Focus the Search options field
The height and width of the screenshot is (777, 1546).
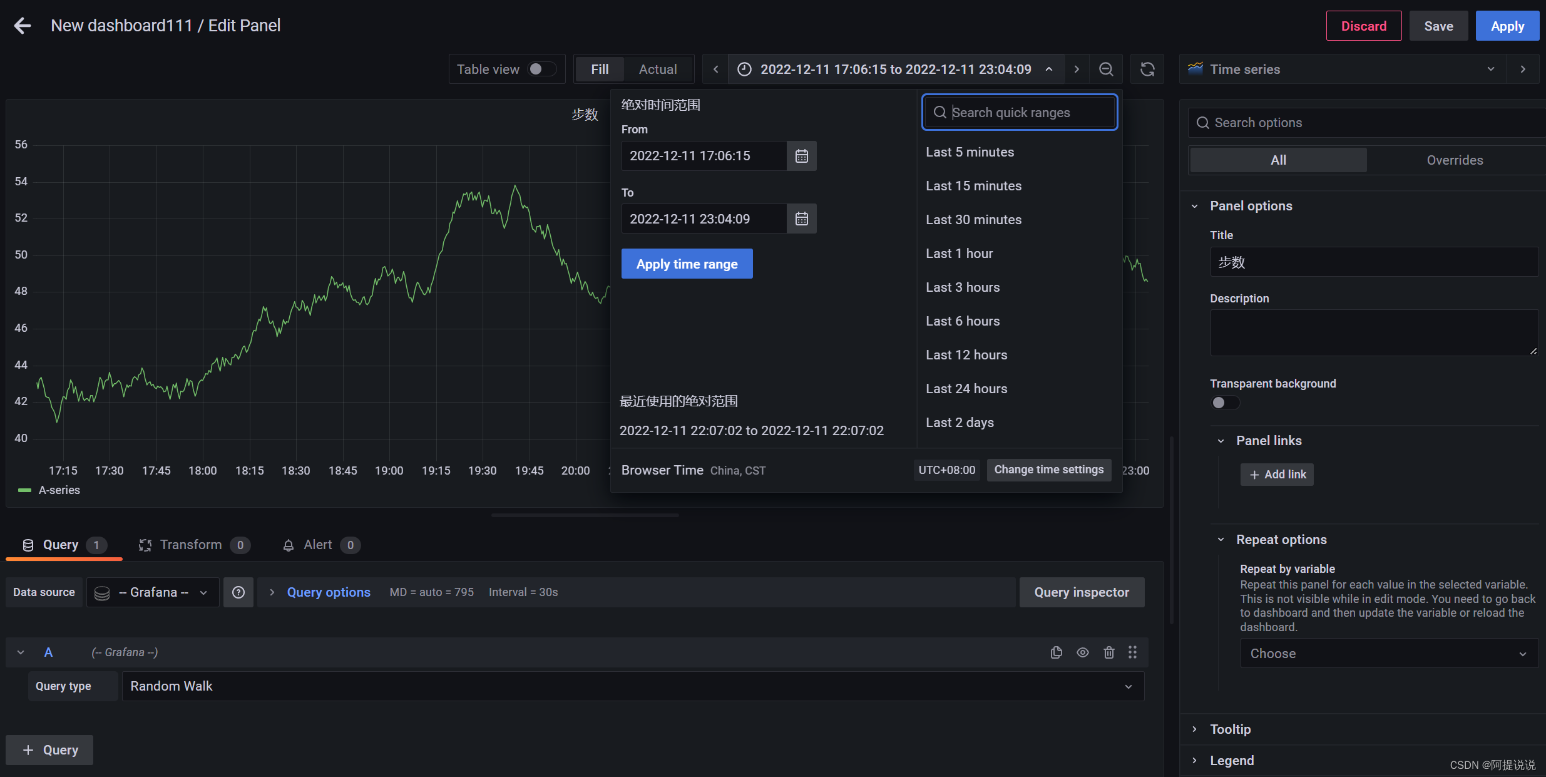[x=1367, y=123]
